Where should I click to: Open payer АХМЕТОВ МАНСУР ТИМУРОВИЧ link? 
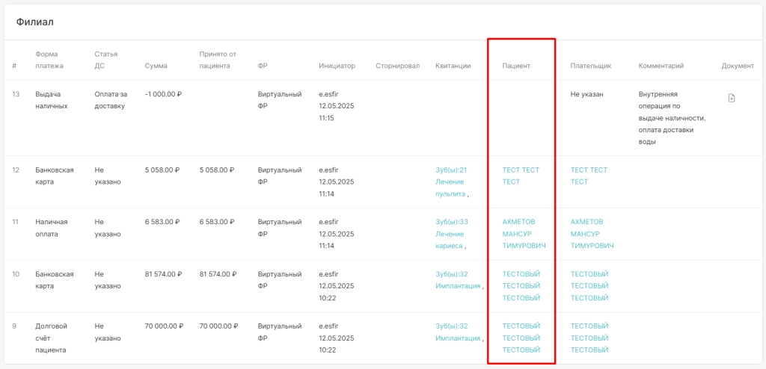click(x=592, y=234)
